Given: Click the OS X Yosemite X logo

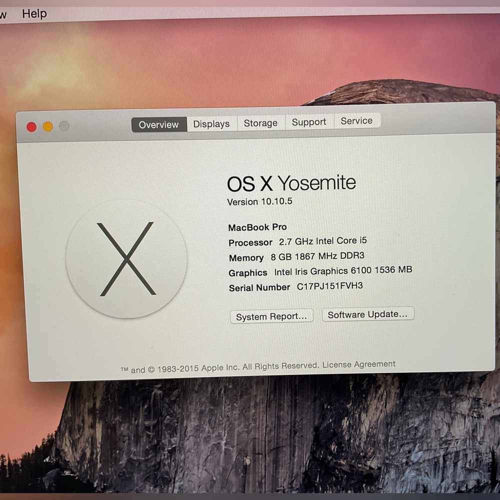Looking at the screenshot, I should point(126,258).
